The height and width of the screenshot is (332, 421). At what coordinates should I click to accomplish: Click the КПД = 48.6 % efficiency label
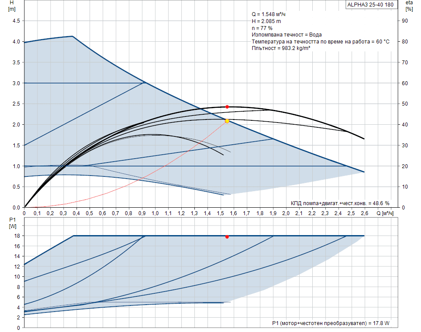point(340,203)
